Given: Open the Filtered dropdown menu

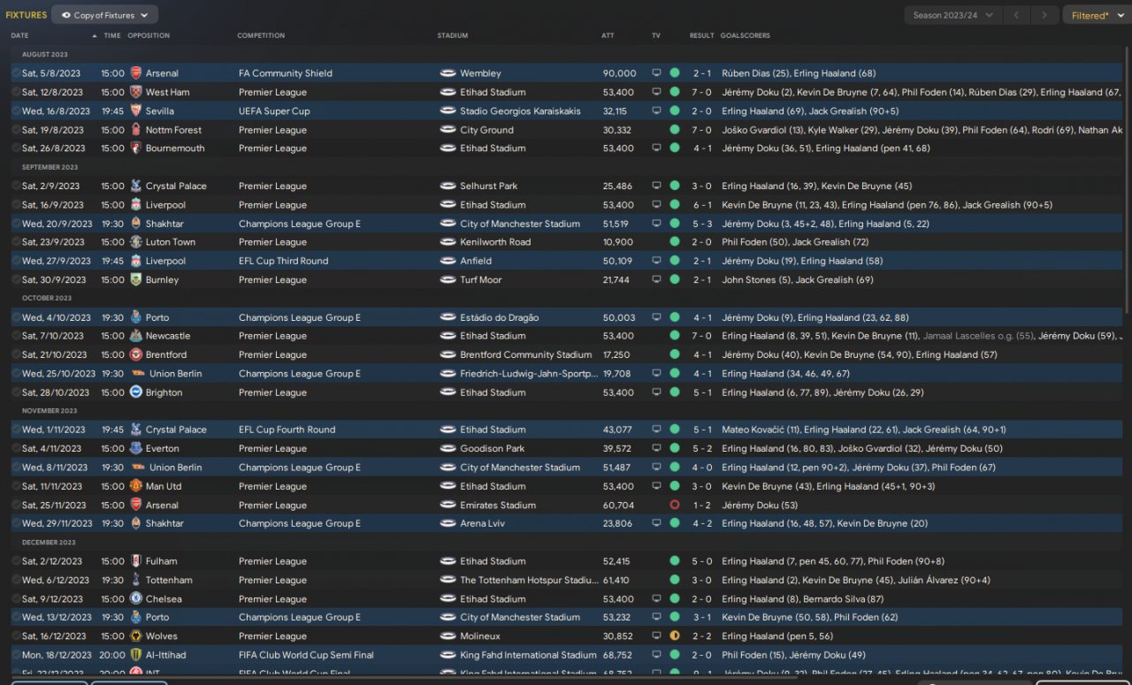Looking at the screenshot, I should click(x=1095, y=15).
